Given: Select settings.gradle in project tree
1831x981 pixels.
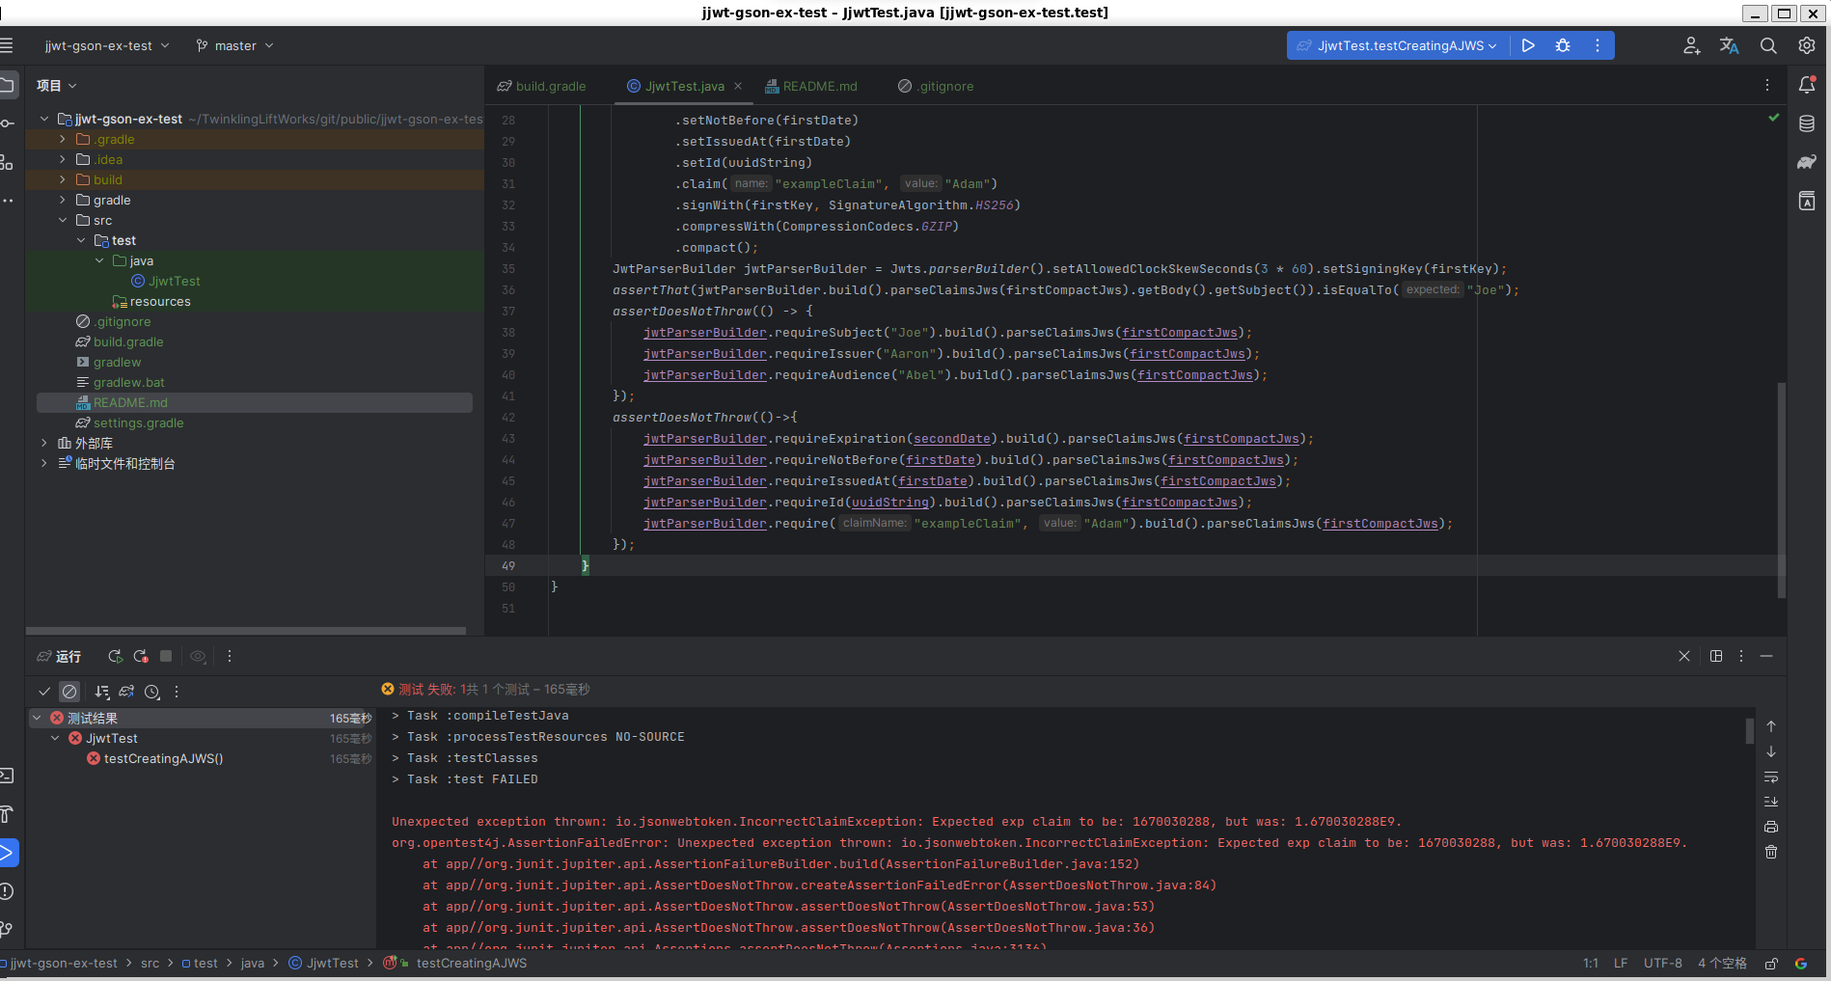Looking at the screenshot, I should pos(129,422).
